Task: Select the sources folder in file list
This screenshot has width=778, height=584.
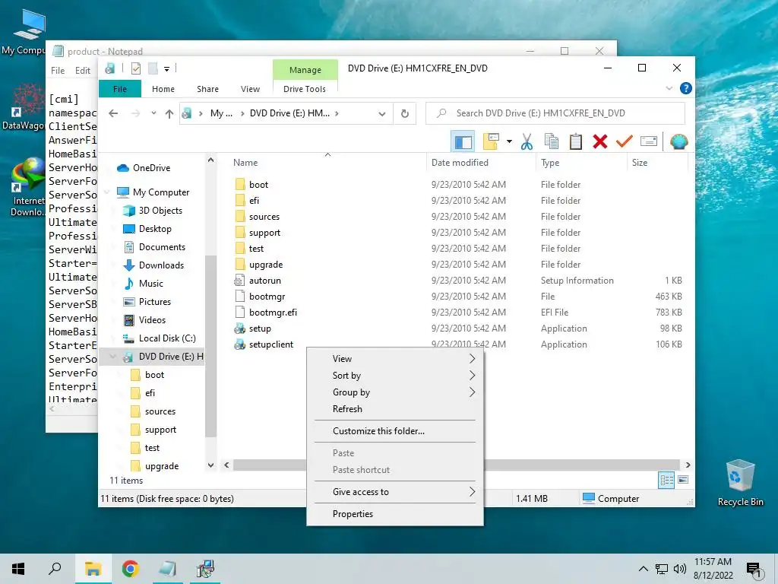Action: tap(264, 217)
